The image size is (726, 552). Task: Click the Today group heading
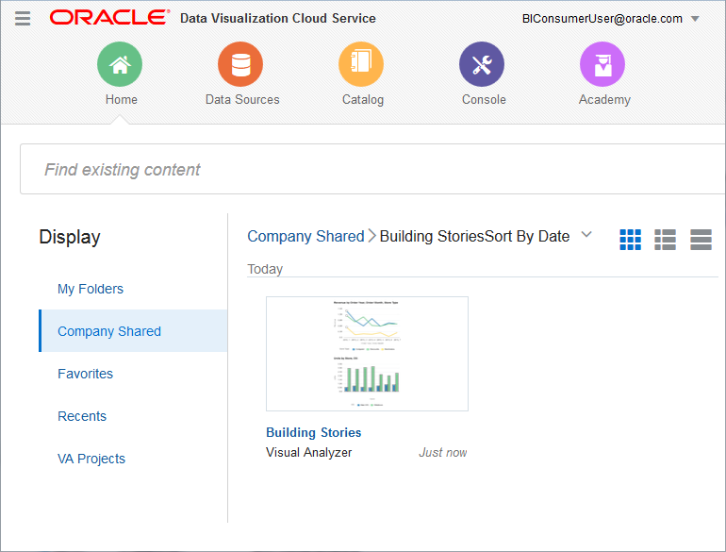[x=265, y=269]
